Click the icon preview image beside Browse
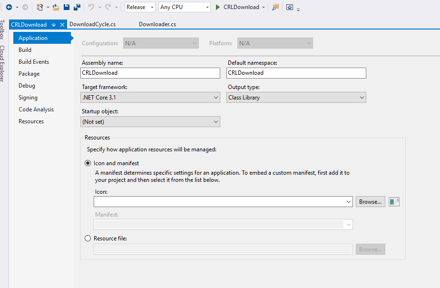The height and width of the screenshot is (288, 440). coord(394,202)
